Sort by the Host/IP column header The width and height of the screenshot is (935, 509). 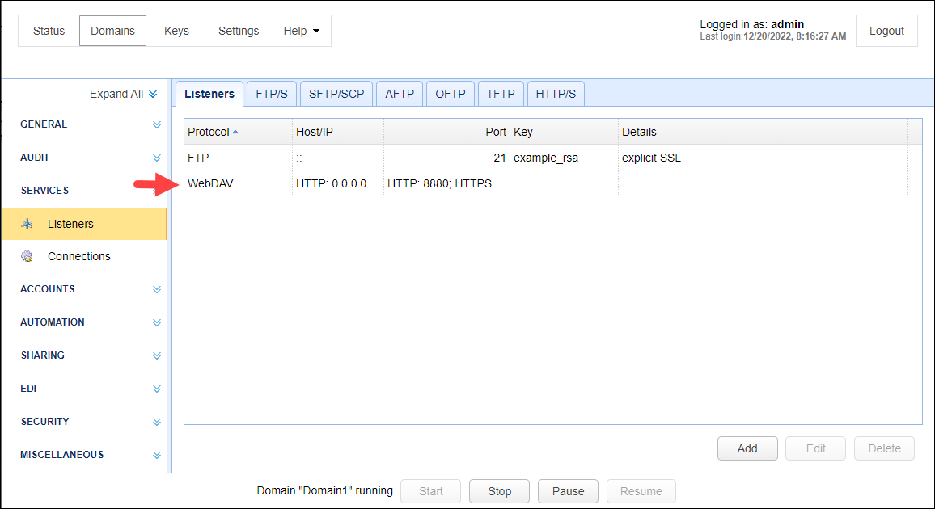click(x=338, y=132)
